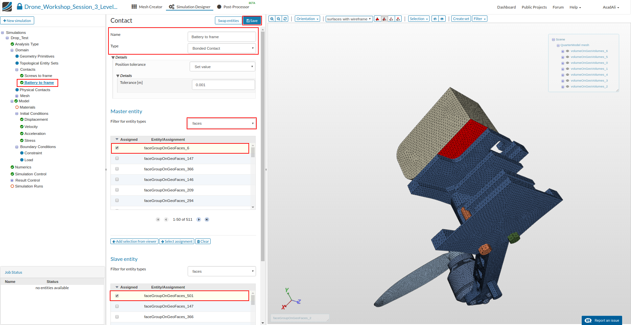
Task: Click the contact Name input field
Action: point(222,37)
